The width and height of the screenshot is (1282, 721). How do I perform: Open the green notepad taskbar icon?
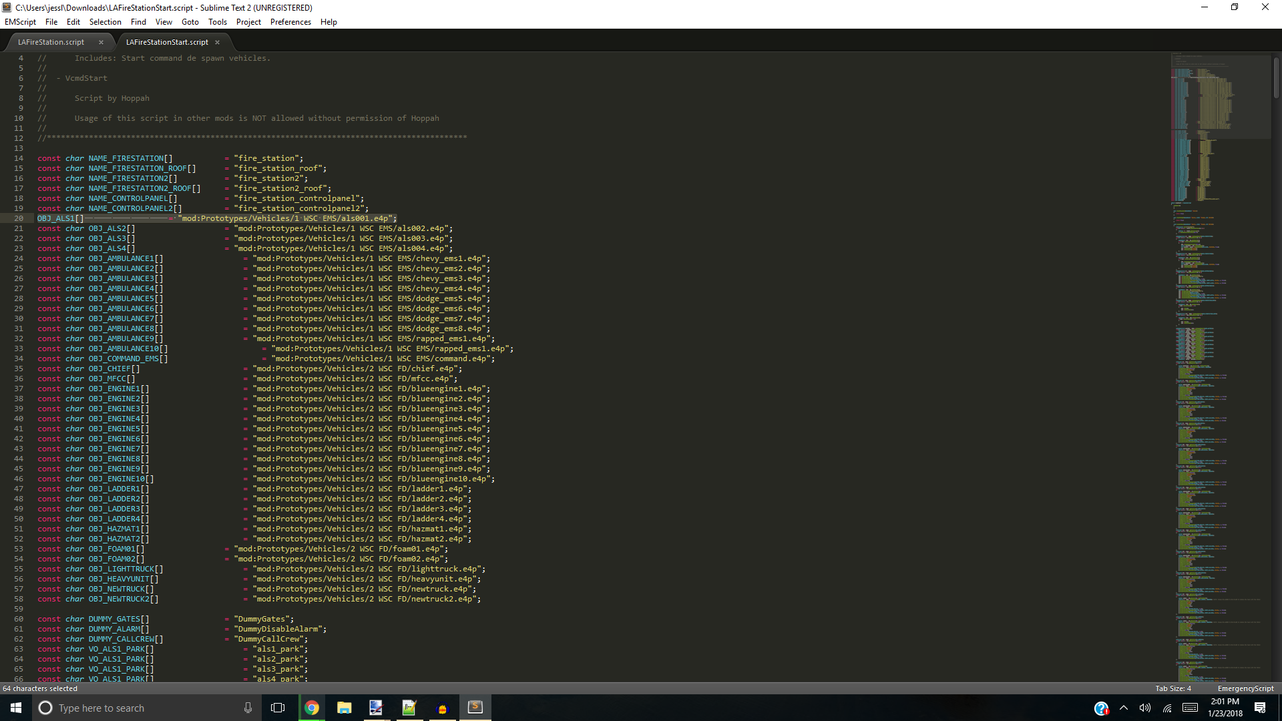click(409, 708)
